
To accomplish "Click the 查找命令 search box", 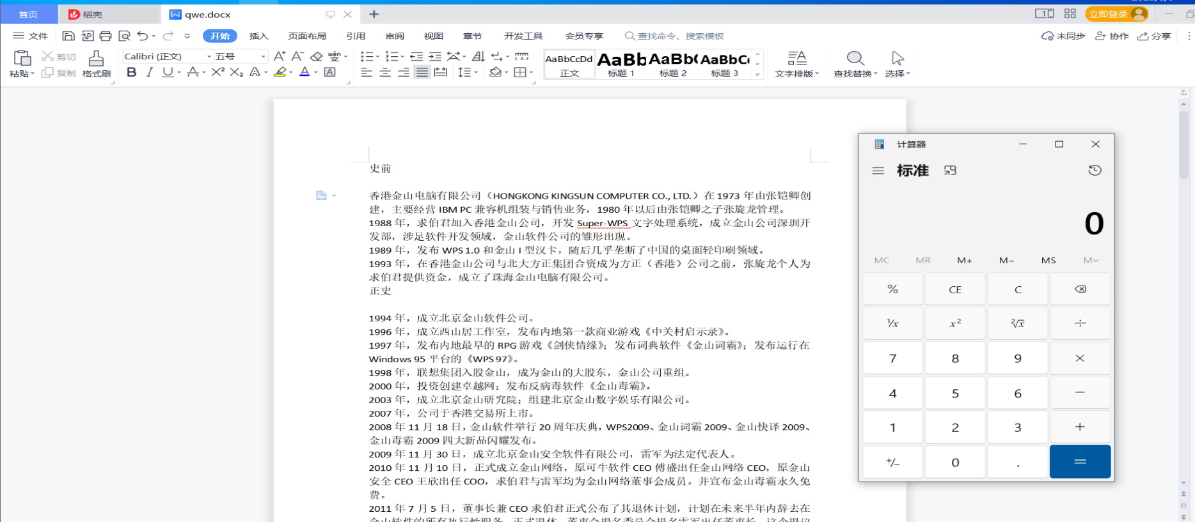I will pyautogui.click(x=675, y=36).
